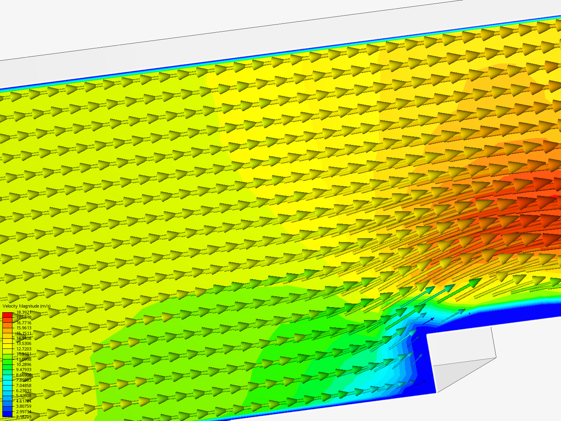Click the 6.23833 legend value
The width and height of the screenshot is (561, 421).
24,391
